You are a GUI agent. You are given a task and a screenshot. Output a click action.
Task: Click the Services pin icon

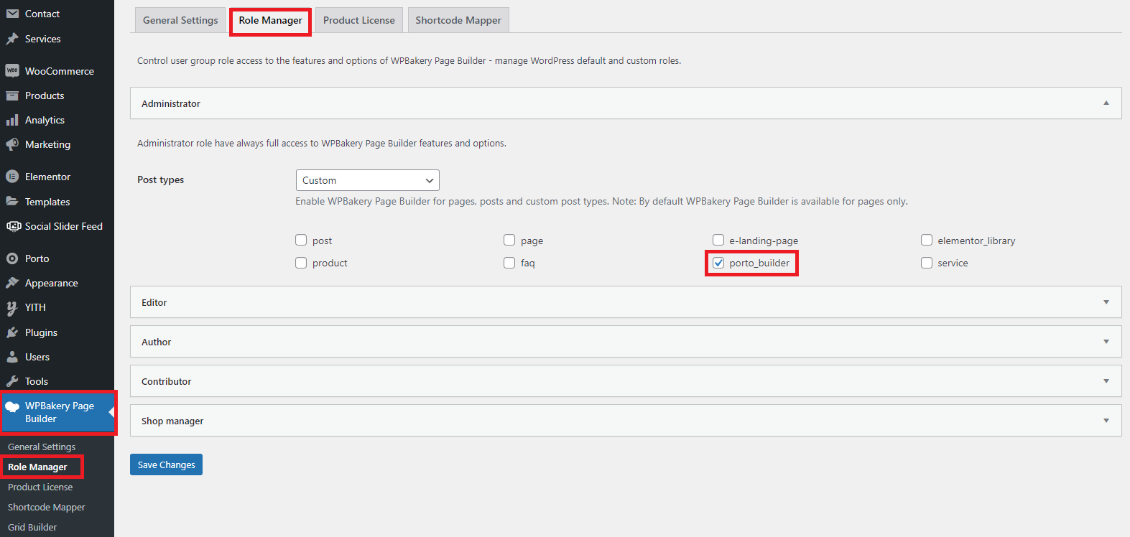click(12, 39)
